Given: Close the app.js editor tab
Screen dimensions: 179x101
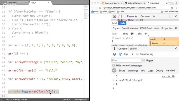Looking at the screenshot, I should point(49,3).
